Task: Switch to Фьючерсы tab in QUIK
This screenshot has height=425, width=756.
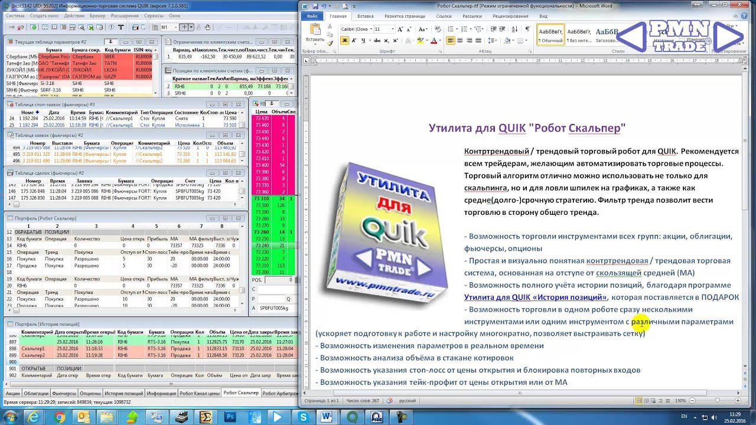Action: [64, 393]
